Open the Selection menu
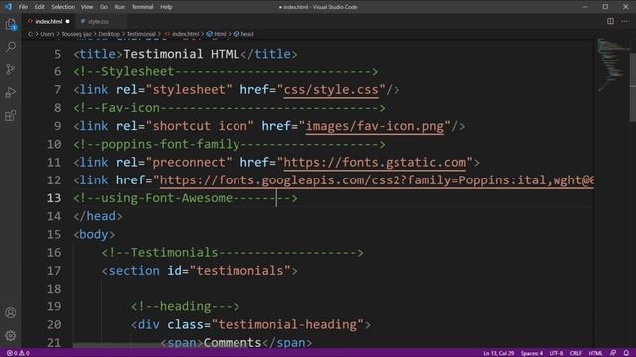The height and width of the screenshot is (357, 636). click(63, 7)
